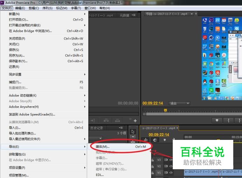Image resolution: width=242 pixels, height=178 pixels.
Task: Select the Track Select tool
Action: point(133,137)
